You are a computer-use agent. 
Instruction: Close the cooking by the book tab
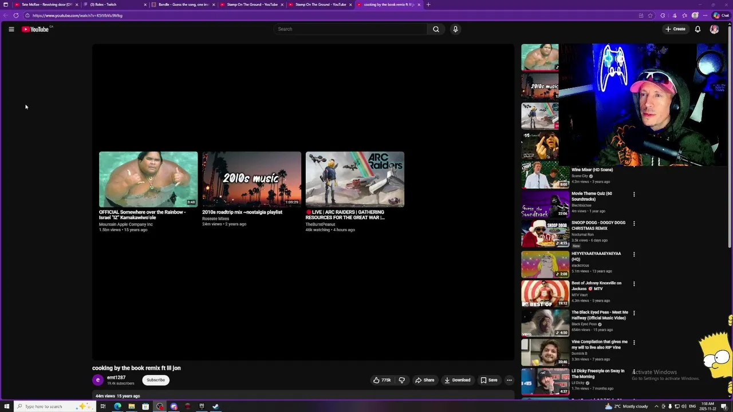click(419, 5)
